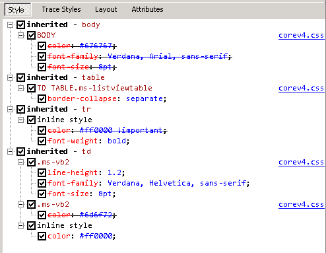This screenshot has height=253, width=326.
Task: Collapse the TD TABLE.ms-listviewtable rule
Action: pyautogui.click(x=20, y=88)
